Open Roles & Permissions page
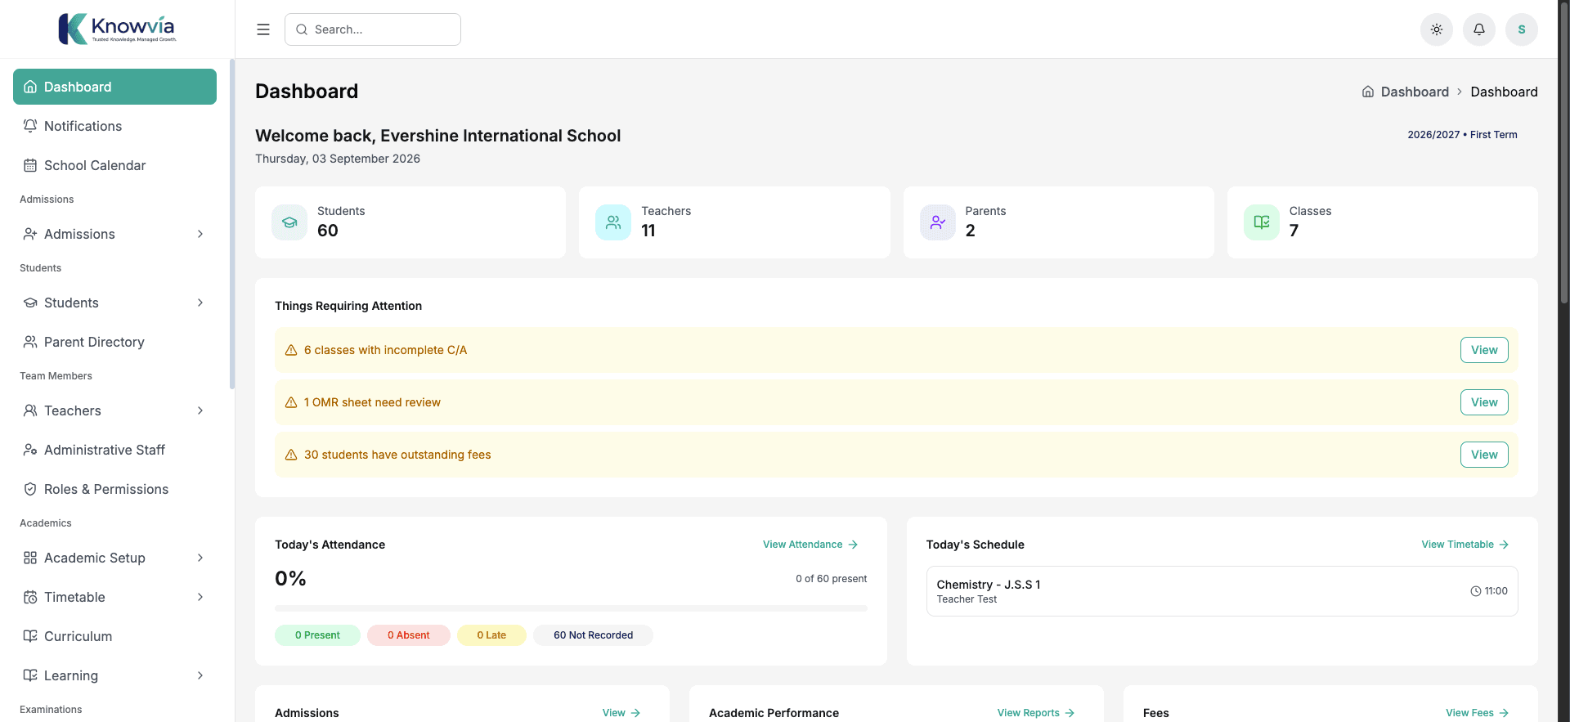The width and height of the screenshot is (1570, 722). 114,489
